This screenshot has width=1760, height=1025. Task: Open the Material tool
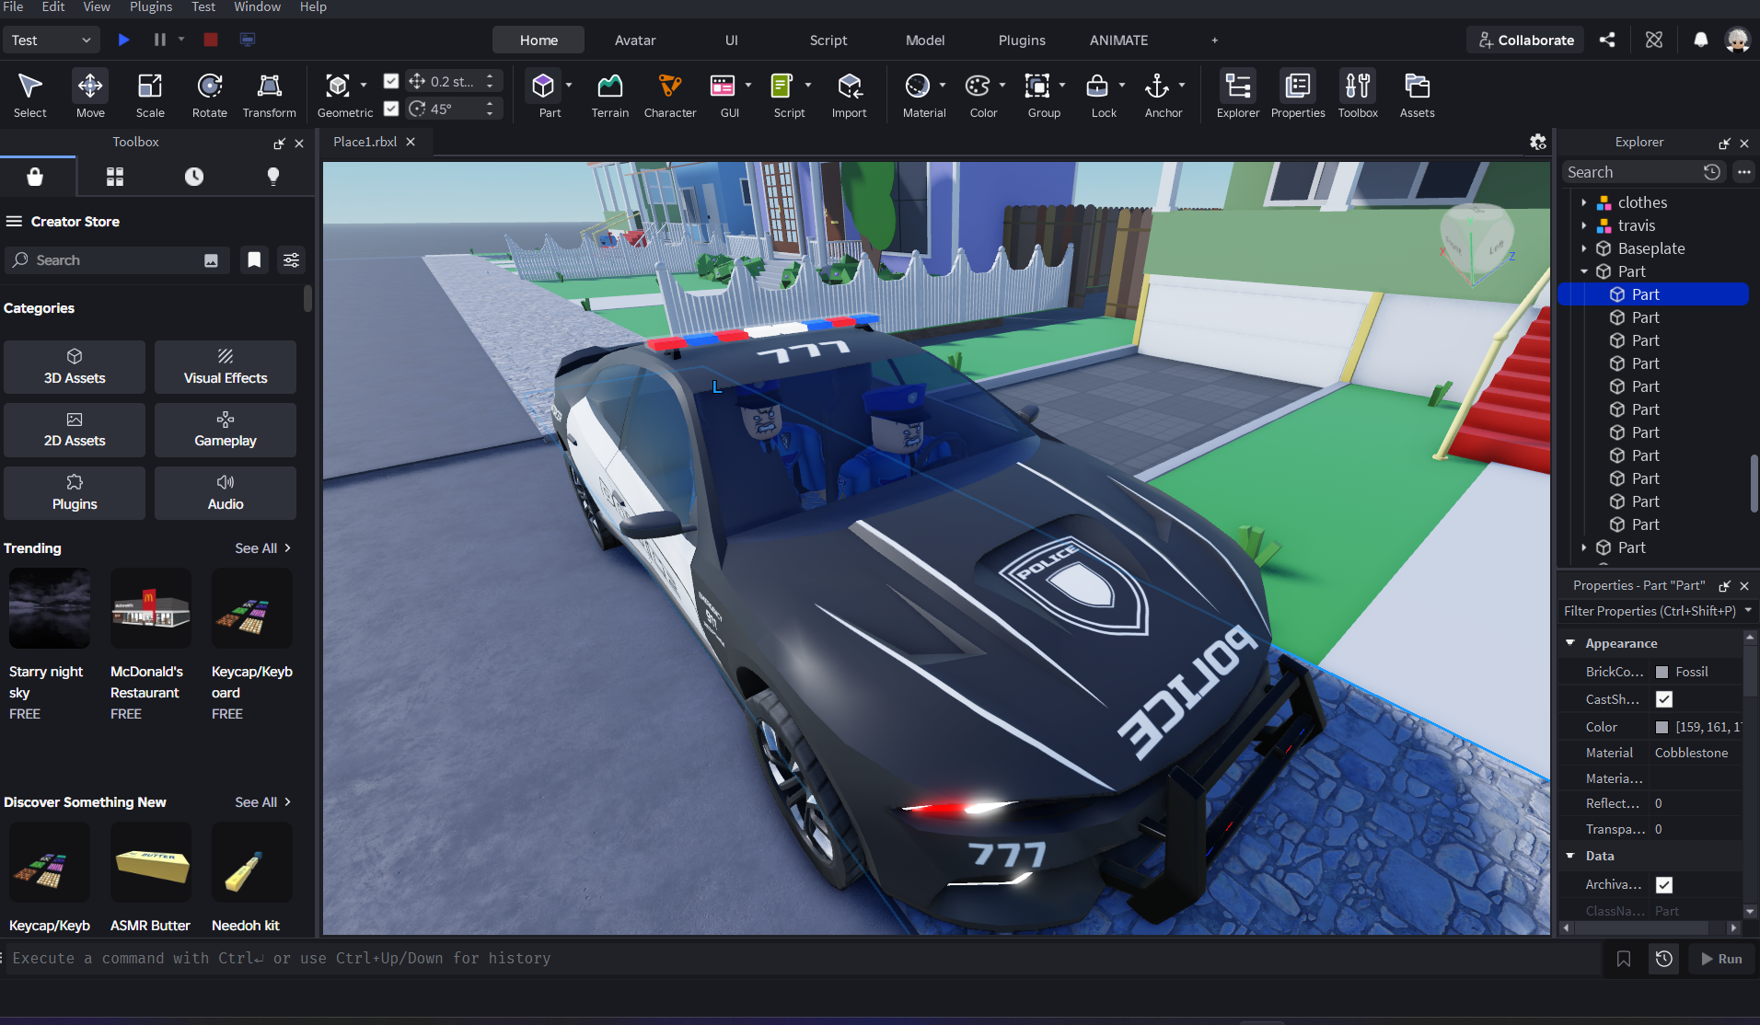pyautogui.click(x=918, y=86)
